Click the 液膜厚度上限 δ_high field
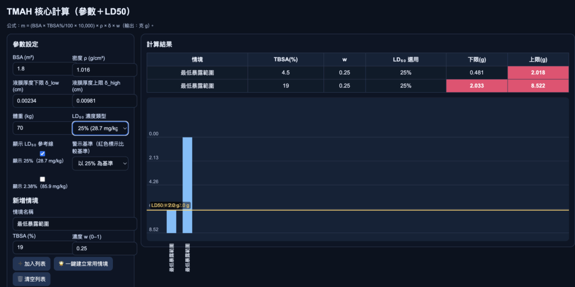The height and width of the screenshot is (287, 575). tap(104, 101)
